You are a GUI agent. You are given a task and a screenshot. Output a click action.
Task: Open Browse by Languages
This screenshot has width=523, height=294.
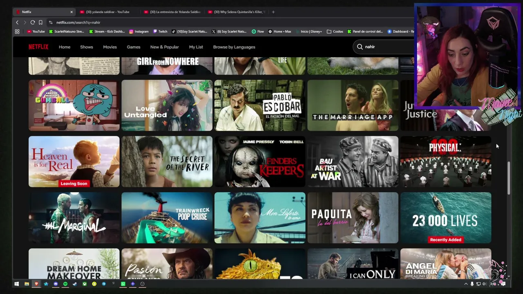pyautogui.click(x=234, y=47)
